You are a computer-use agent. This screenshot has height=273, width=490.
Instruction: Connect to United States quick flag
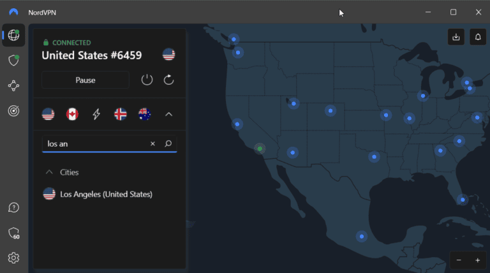pyautogui.click(x=48, y=114)
